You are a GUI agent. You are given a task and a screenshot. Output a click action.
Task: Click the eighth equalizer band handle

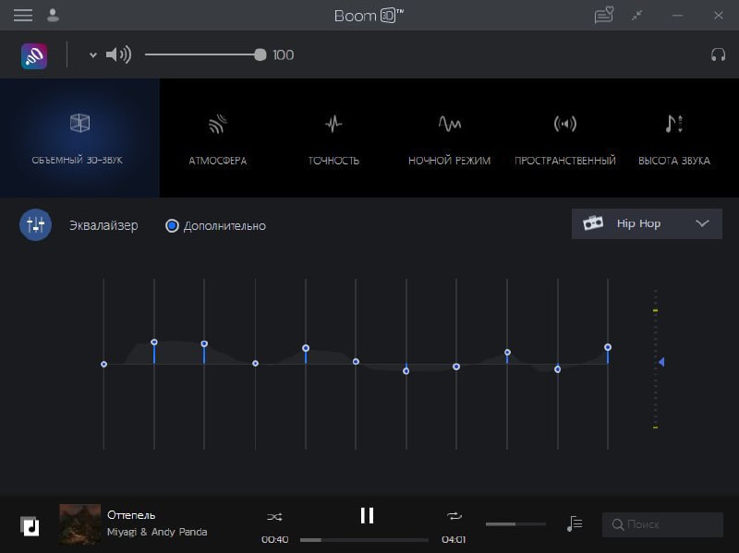click(x=456, y=367)
